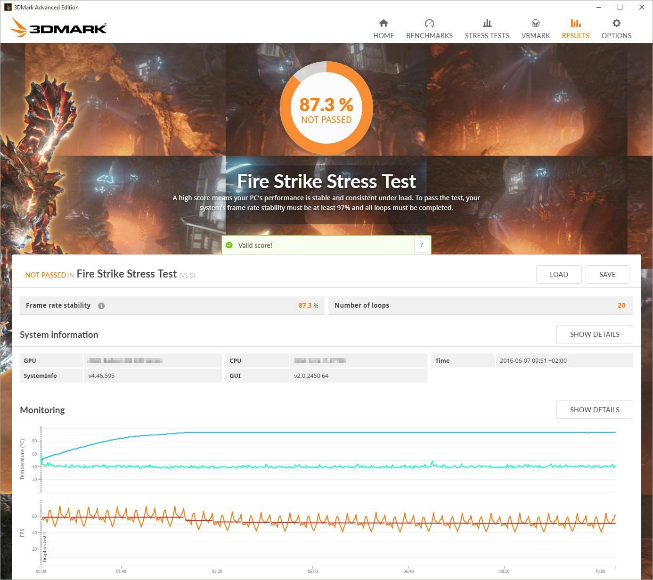The height and width of the screenshot is (580, 653).
Task: Open Stress Tests via the bar-chart icon
Action: tap(487, 23)
